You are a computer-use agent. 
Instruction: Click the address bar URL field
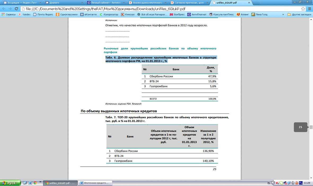click(x=159, y=9)
